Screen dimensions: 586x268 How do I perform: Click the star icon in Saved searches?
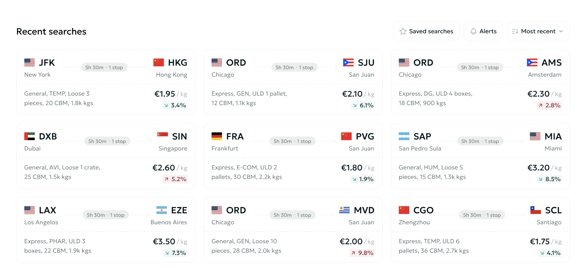point(403,31)
